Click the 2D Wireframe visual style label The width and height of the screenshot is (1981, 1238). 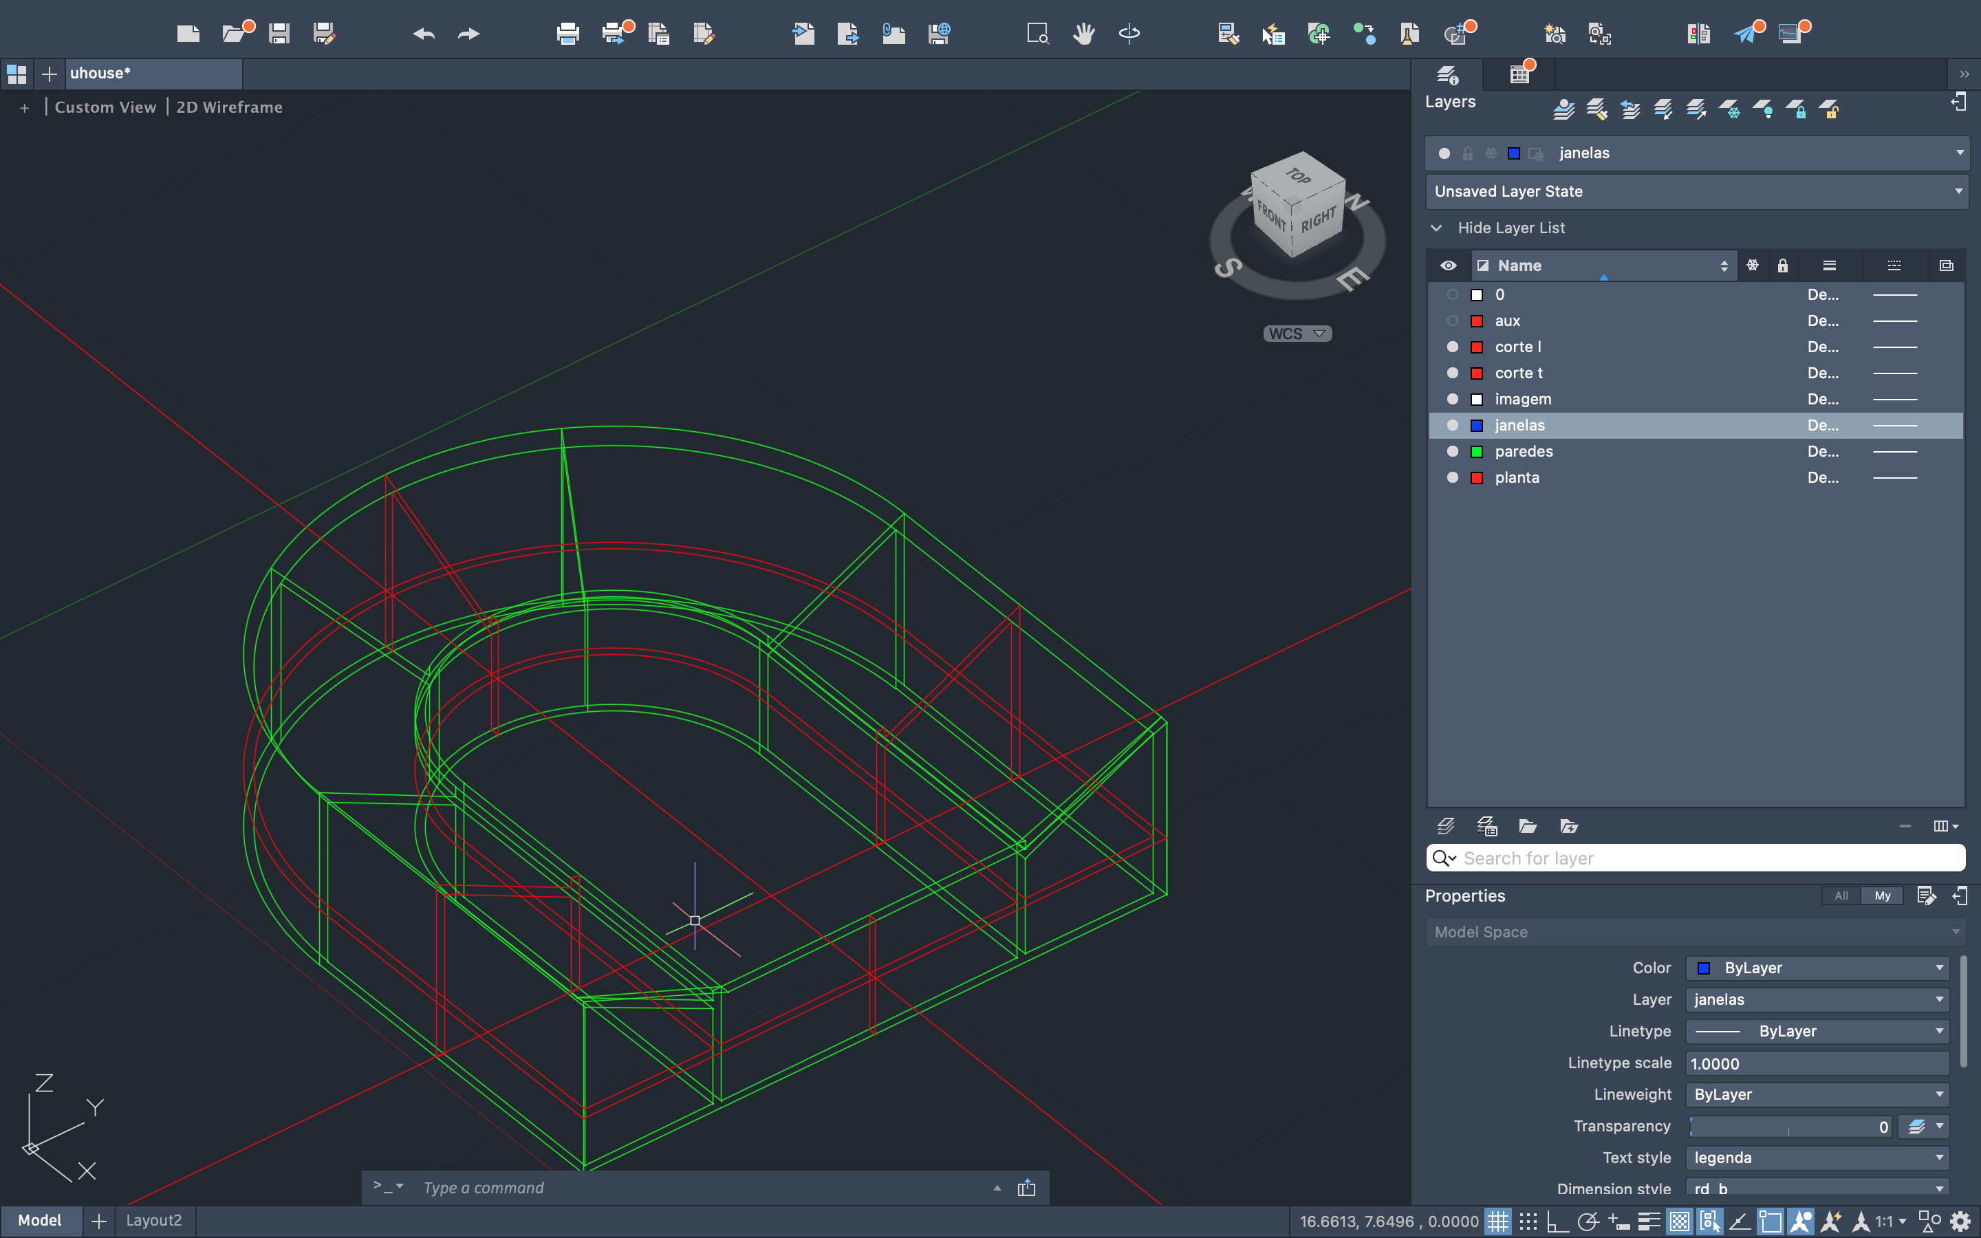(x=229, y=107)
